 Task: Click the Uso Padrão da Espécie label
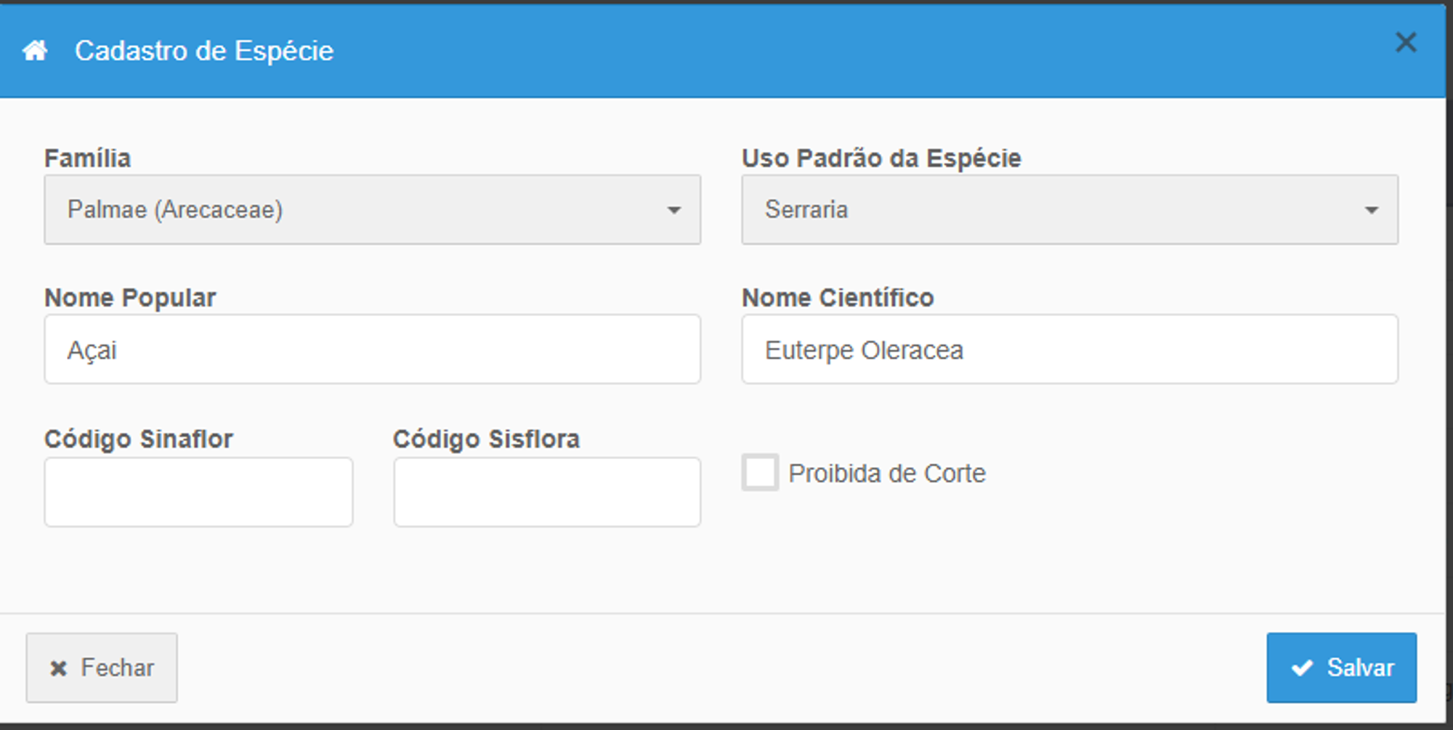coord(881,158)
